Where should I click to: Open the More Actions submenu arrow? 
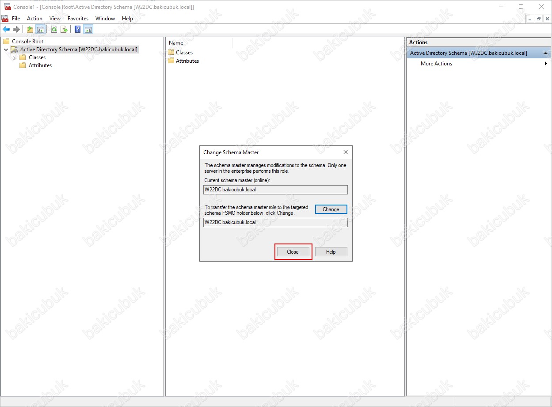coord(546,64)
